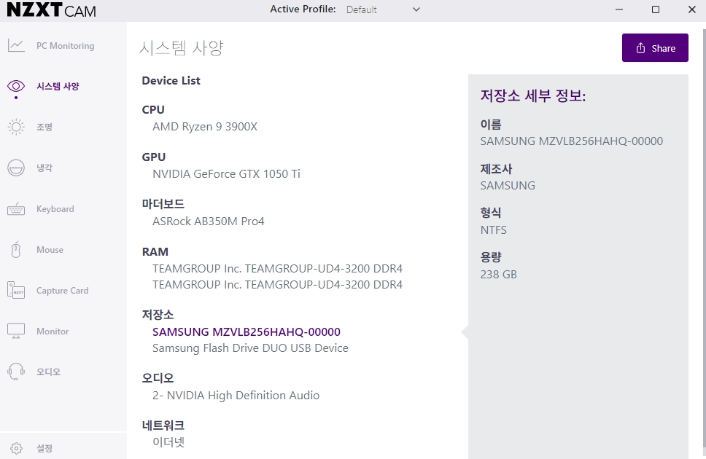
Task: Select the Keyboard icon in sidebar
Action: click(x=16, y=209)
